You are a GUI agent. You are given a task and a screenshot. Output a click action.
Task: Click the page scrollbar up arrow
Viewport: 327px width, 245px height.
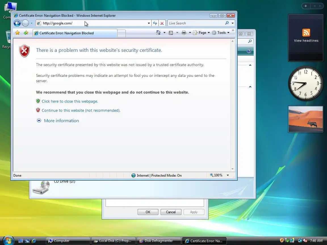(x=232, y=41)
